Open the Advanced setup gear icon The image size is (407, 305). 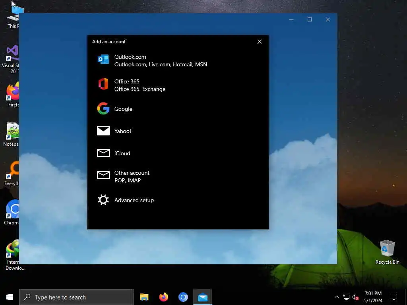pyautogui.click(x=103, y=200)
